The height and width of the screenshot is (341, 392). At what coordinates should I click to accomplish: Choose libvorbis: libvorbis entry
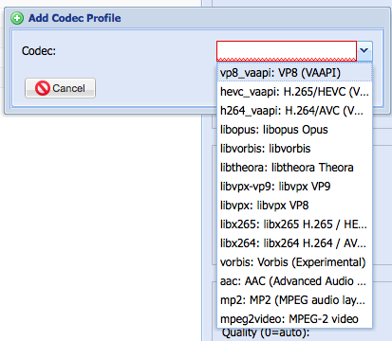pyautogui.click(x=294, y=149)
